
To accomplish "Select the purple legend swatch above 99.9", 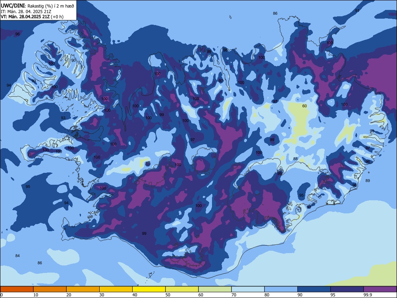I will (x=380, y=289).
